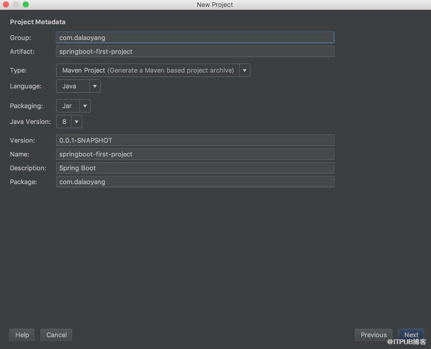This screenshot has width=431, height=349.
Task: Click the New Project window title
Action: (x=215, y=5)
